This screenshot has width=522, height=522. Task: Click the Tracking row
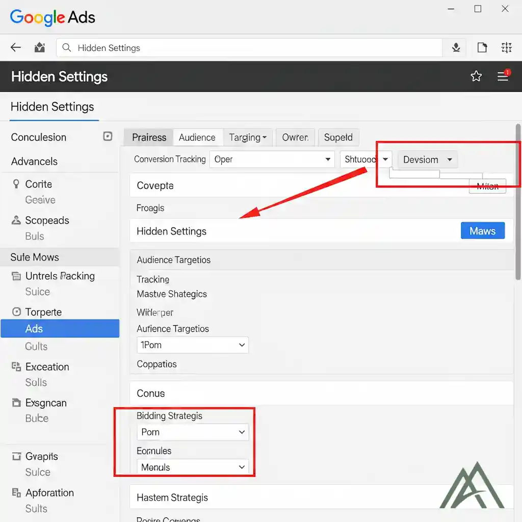pos(153,279)
